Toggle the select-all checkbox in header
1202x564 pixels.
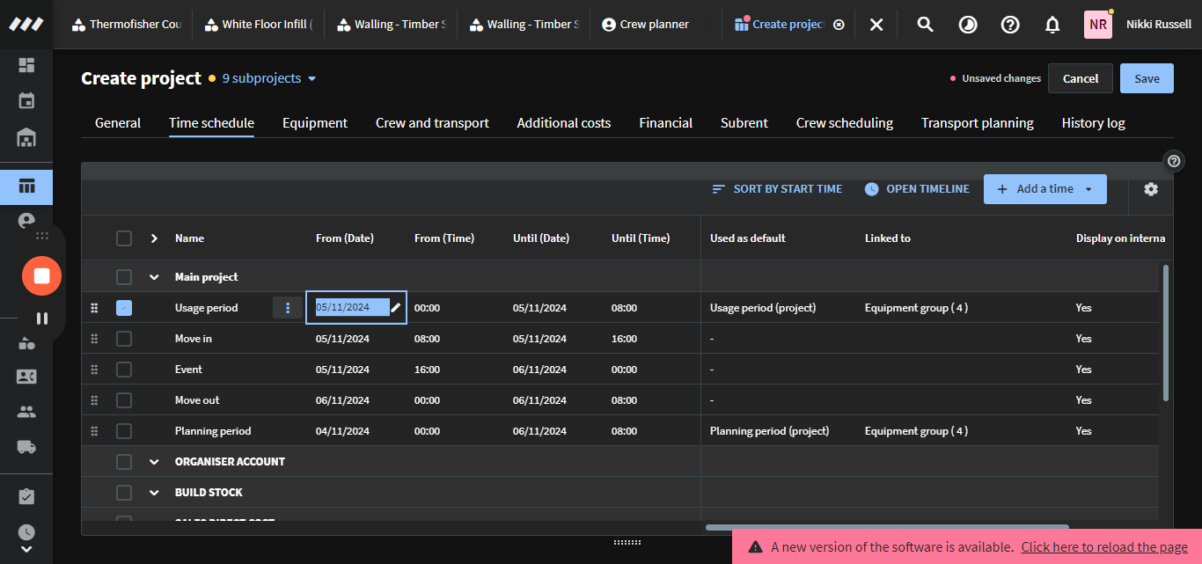click(x=124, y=238)
